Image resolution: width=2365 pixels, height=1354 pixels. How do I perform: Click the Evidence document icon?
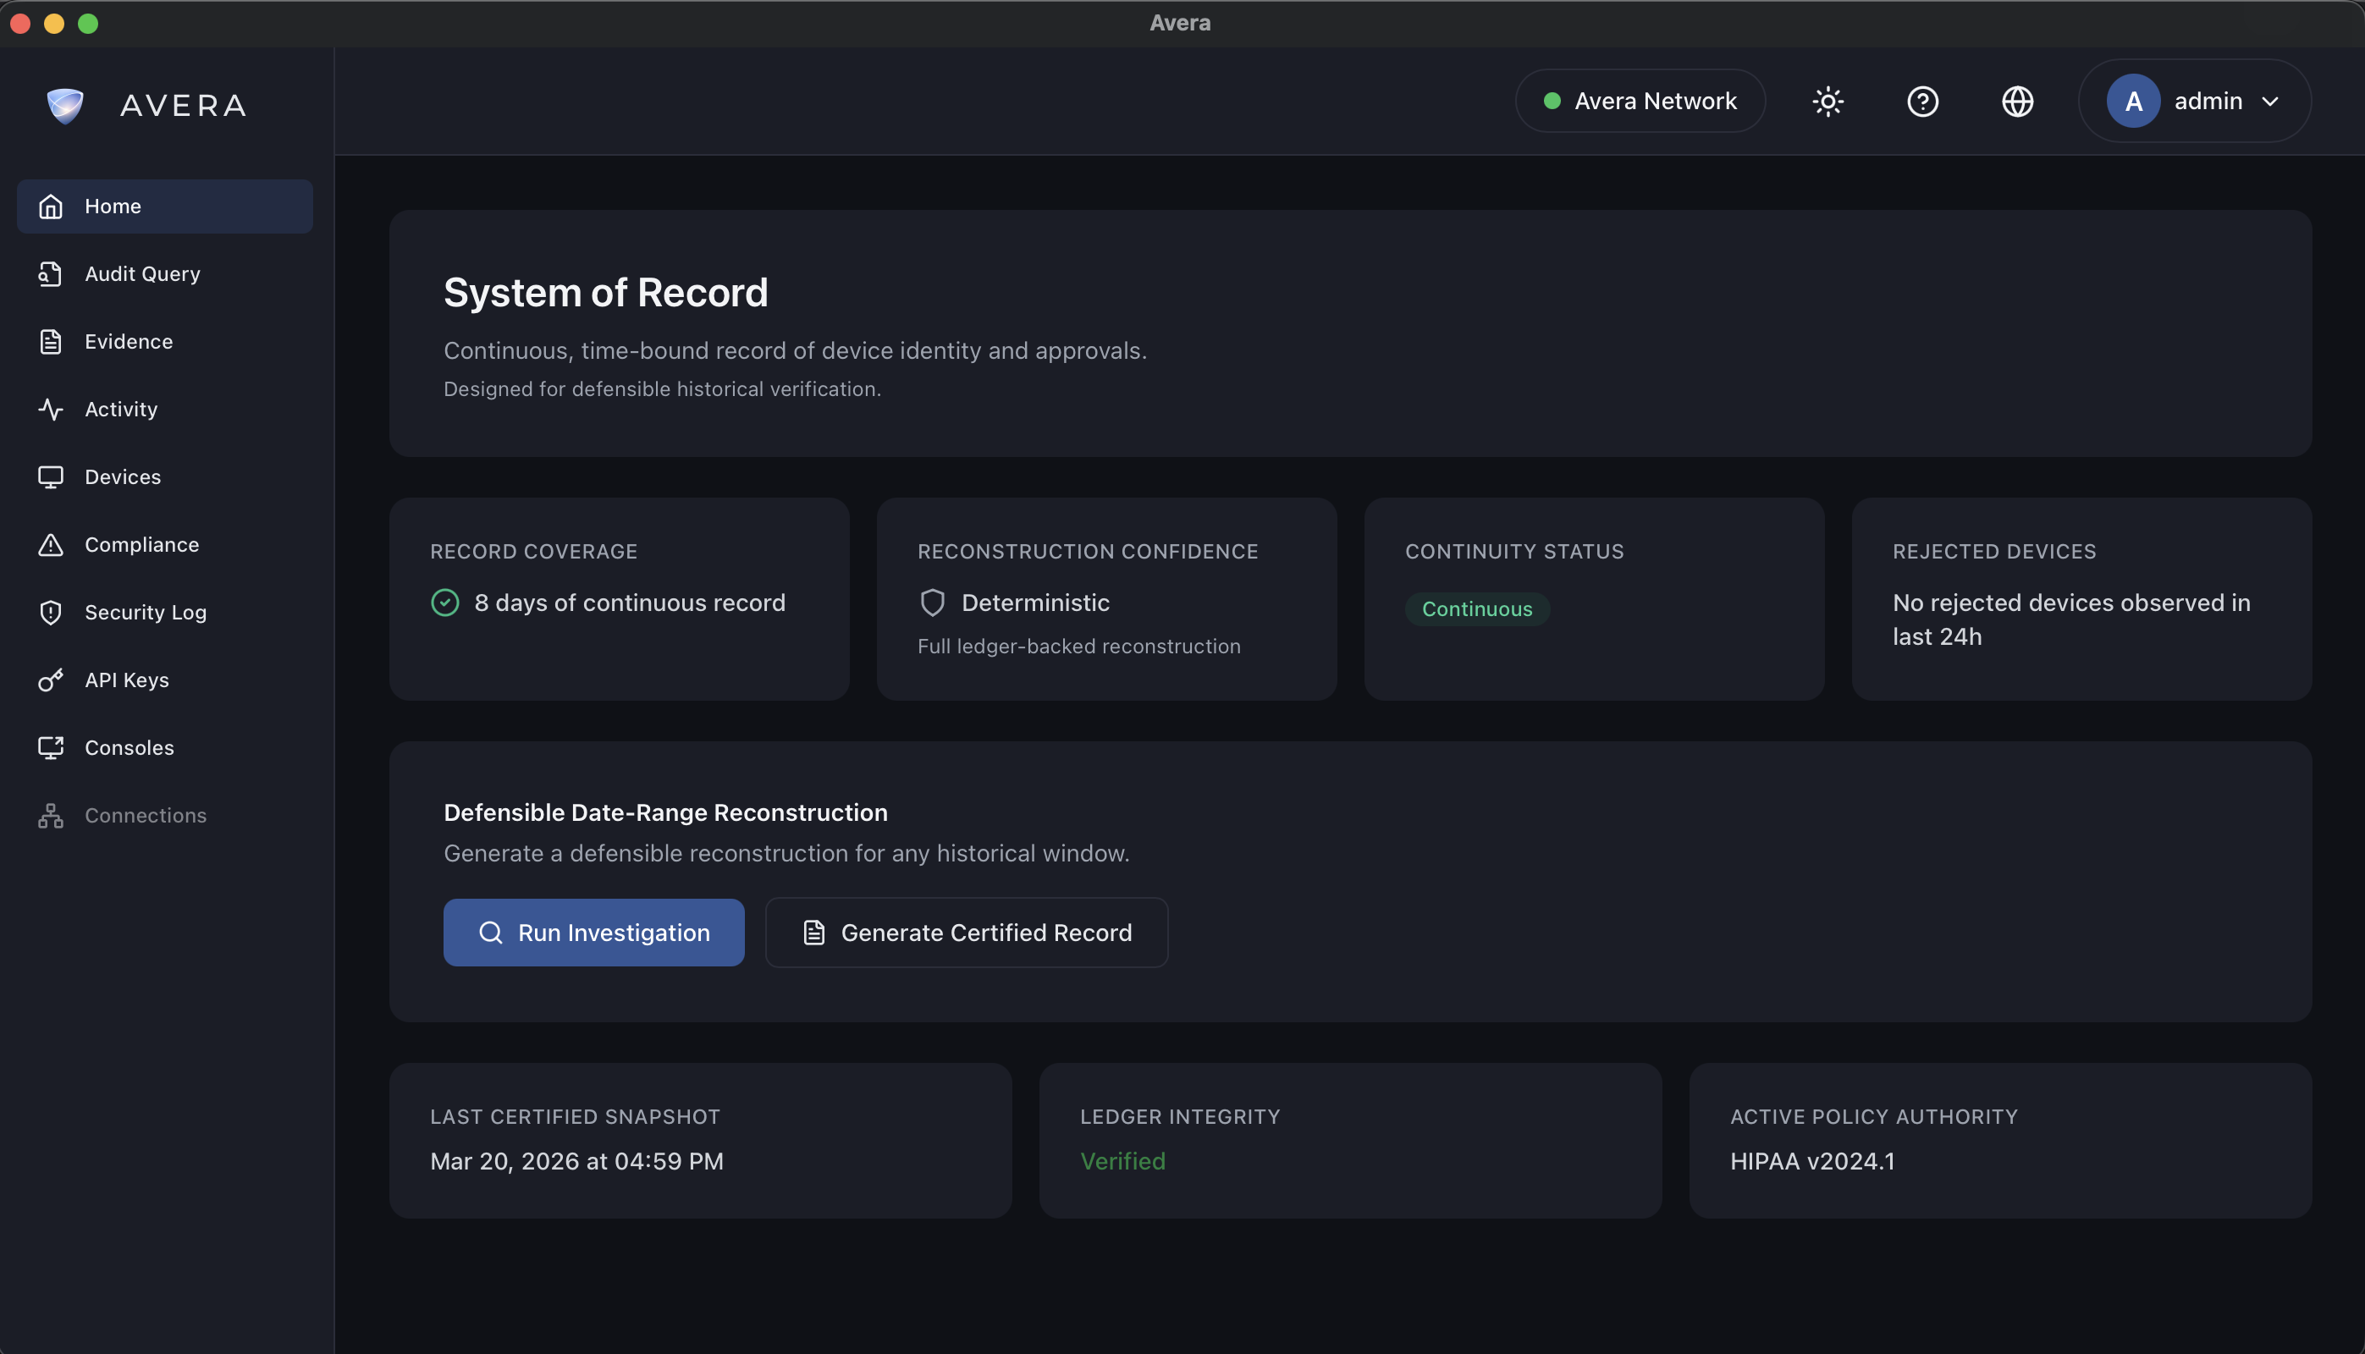pos(50,341)
